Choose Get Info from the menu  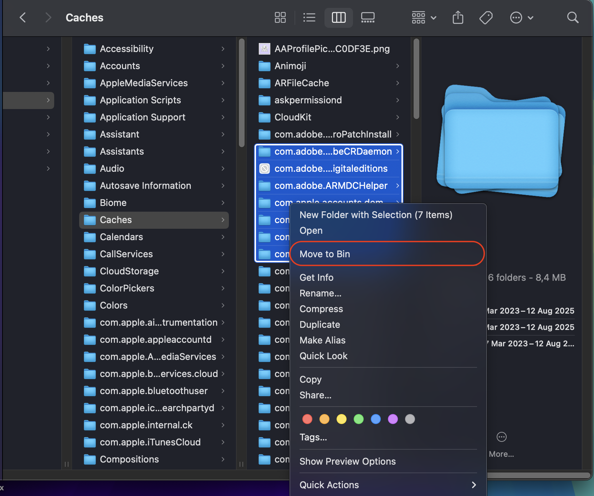pyautogui.click(x=316, y=278)
